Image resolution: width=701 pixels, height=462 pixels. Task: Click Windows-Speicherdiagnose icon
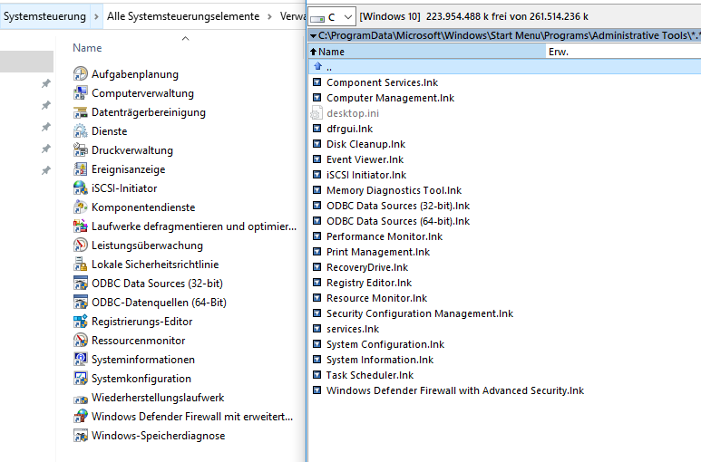81,435
